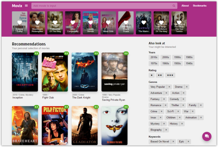
Task: Remove the Children genre tag
Action: point(180,118)
